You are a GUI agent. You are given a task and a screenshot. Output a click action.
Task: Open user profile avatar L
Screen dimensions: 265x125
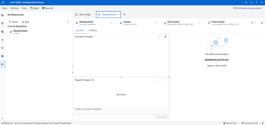click(x=262, y=2)
